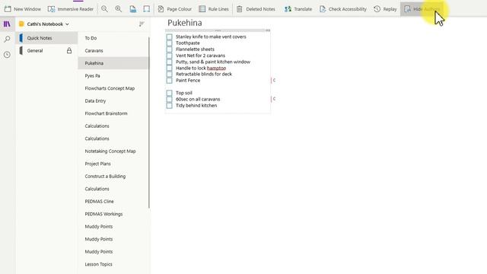Open the To Do page

(x=113, y=38)
